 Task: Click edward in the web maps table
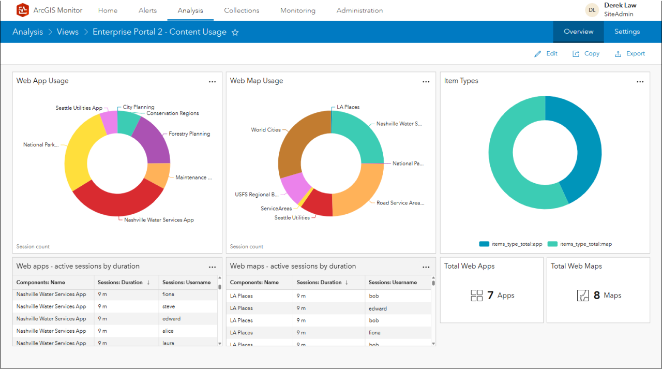click(378, 308)
